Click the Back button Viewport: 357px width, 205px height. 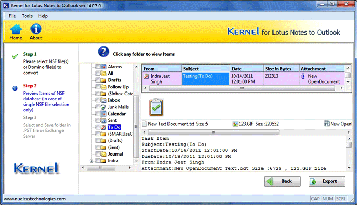pyautogui.click(x=282, y=181)
